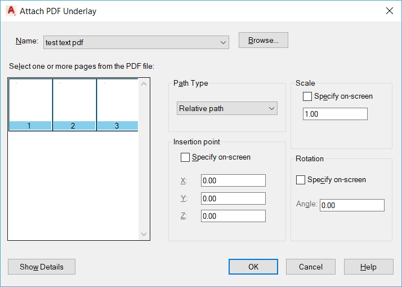Select PDF page 2 thumbnail
This screenshot has height=287, width=402.
tap(74, 105)
